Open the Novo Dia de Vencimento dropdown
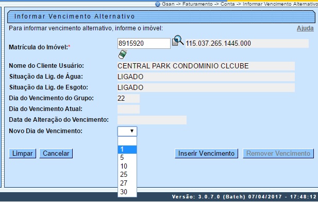Image resolution: width=318 pixels, height=202 pixels. pyautogui.click(x=127, y=131)
